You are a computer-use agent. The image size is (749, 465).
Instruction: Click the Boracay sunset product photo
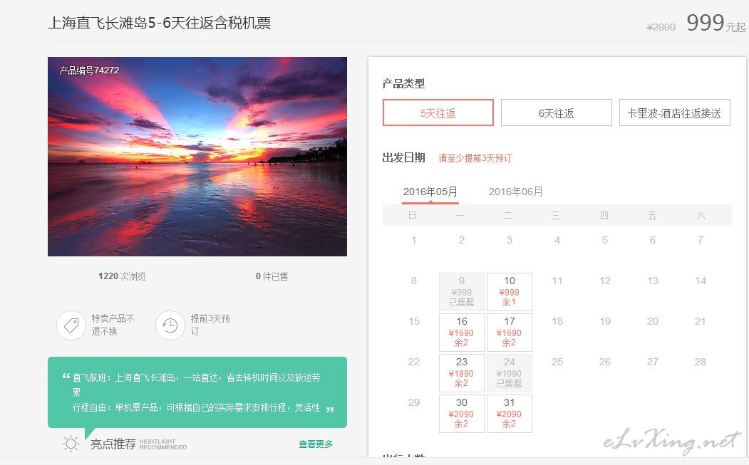point(197,157)
